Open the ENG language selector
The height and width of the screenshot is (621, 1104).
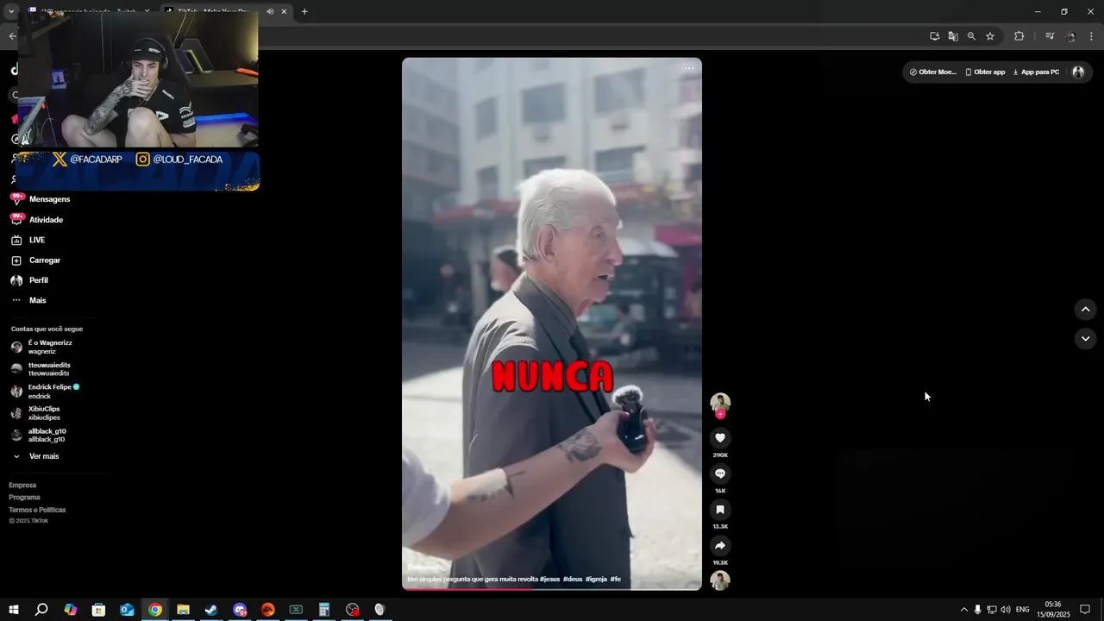[x=1023, y=610]
